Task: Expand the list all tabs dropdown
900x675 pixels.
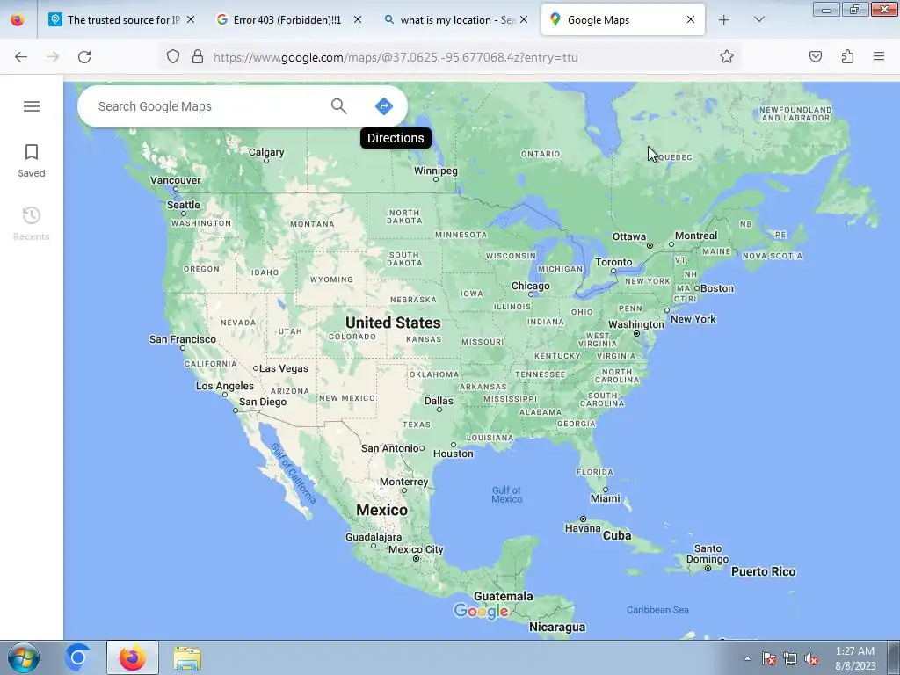Action: [758, 19]
